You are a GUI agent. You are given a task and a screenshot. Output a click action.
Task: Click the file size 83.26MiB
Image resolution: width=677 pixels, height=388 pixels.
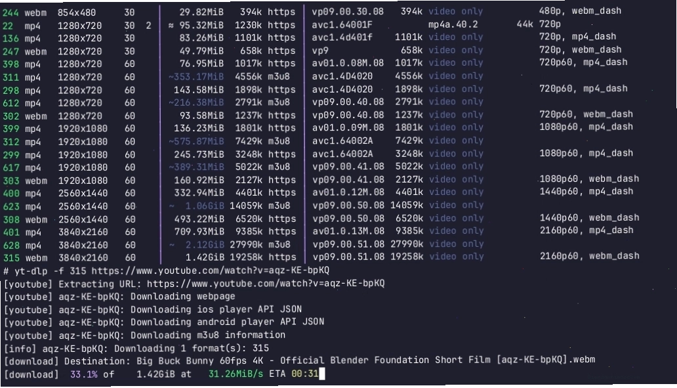click(201, 38)
